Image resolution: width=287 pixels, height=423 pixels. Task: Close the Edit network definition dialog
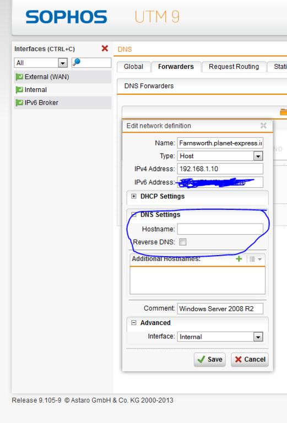pos(263,126)
